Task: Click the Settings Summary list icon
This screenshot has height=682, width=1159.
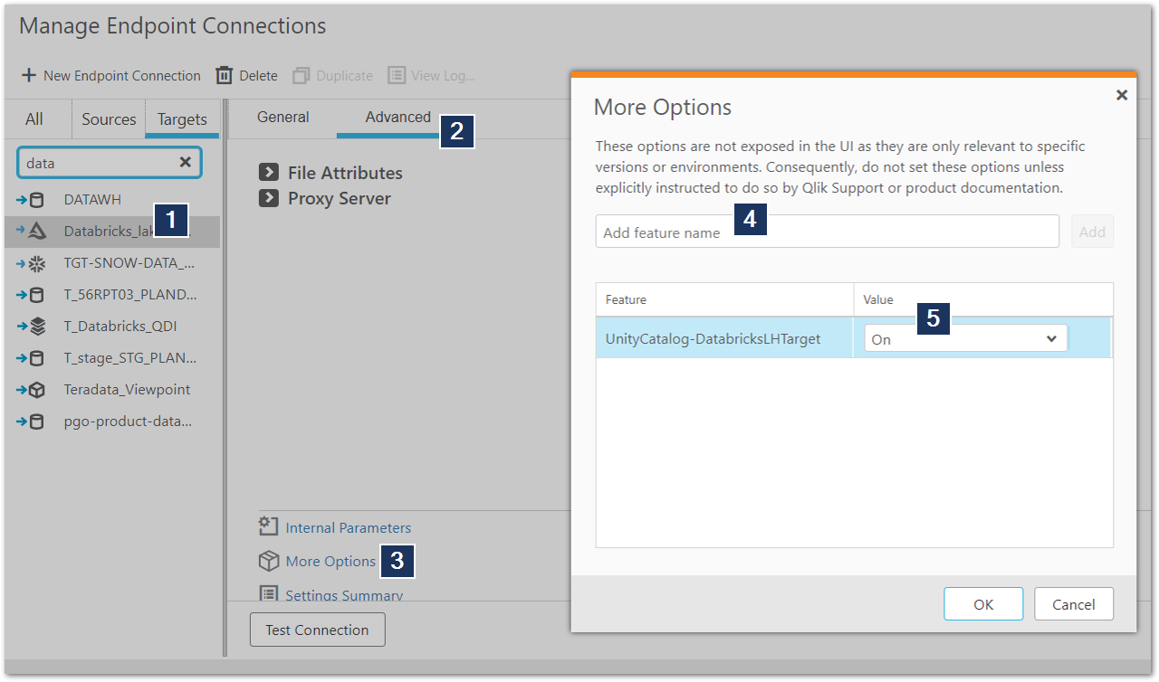Action: tap(268, 594)
